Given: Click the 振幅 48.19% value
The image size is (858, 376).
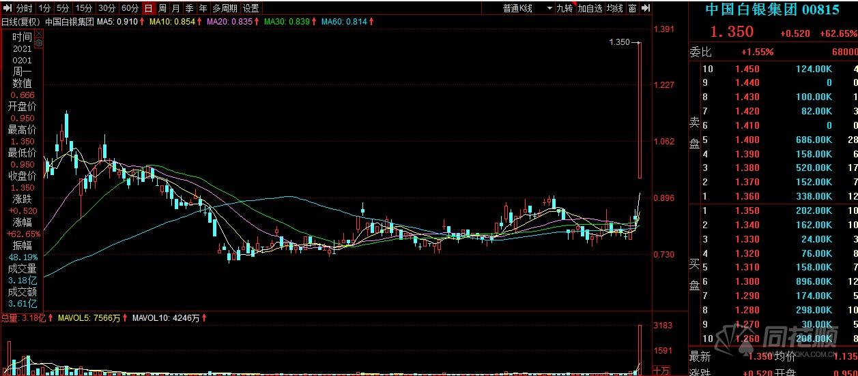Looking at the screenshot, I should pyautogui.click(x=22, y=257).
